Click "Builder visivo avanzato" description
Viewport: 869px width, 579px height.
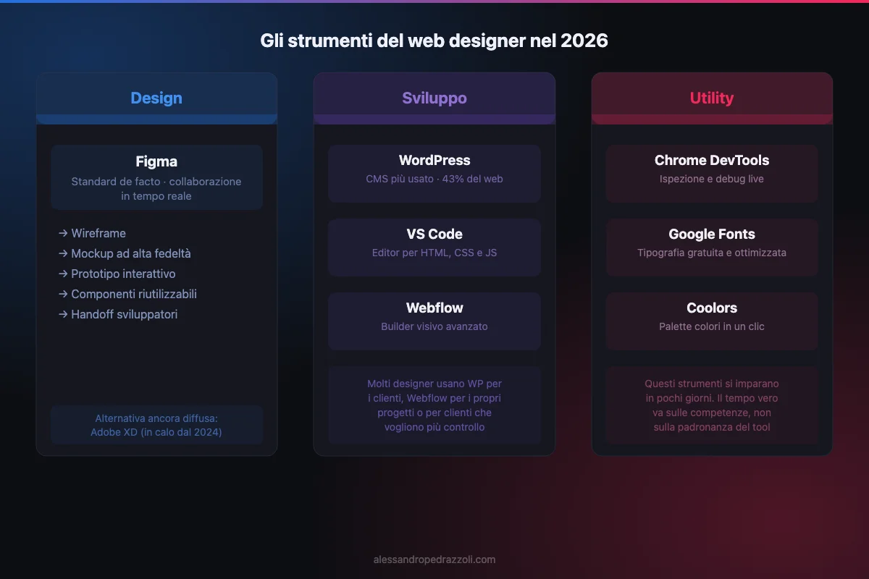click(434, 326)
